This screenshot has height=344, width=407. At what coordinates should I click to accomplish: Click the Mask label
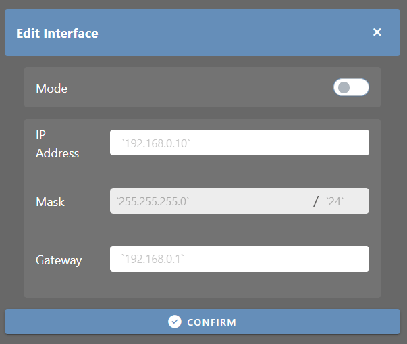50,202
